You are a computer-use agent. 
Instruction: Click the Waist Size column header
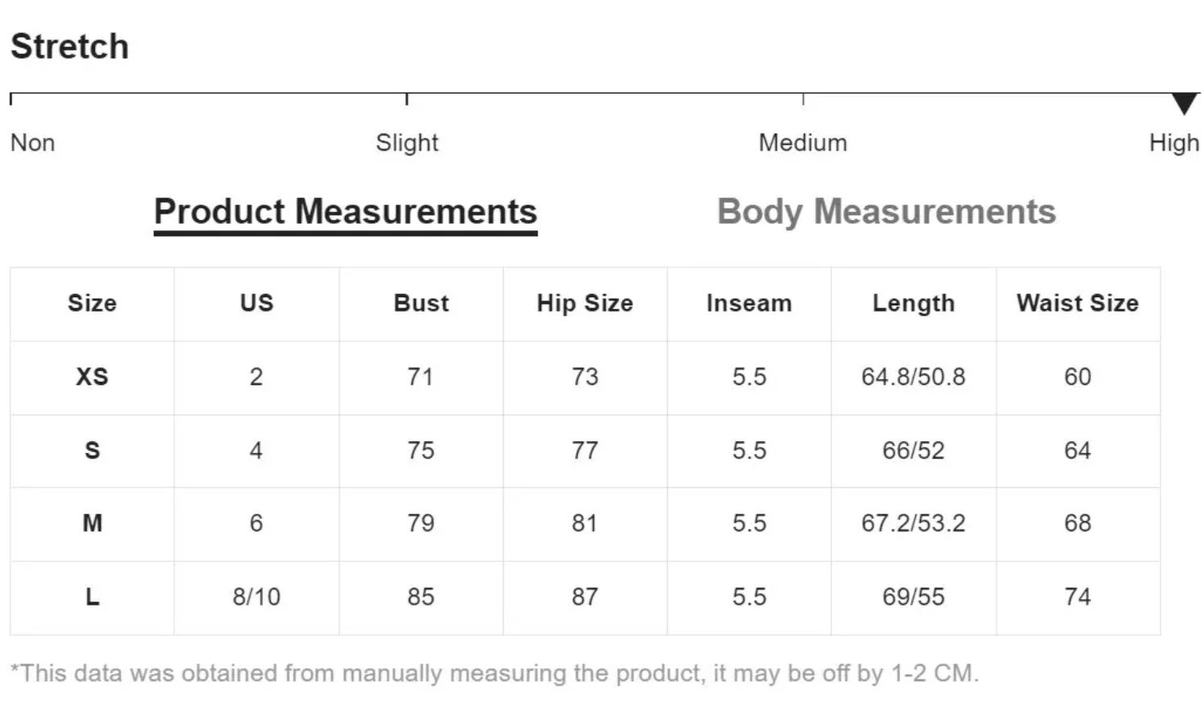(1078, 304)
